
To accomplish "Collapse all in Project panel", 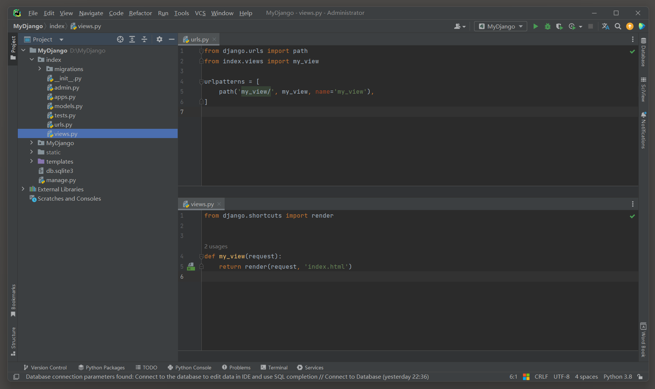I will (144, 39).
